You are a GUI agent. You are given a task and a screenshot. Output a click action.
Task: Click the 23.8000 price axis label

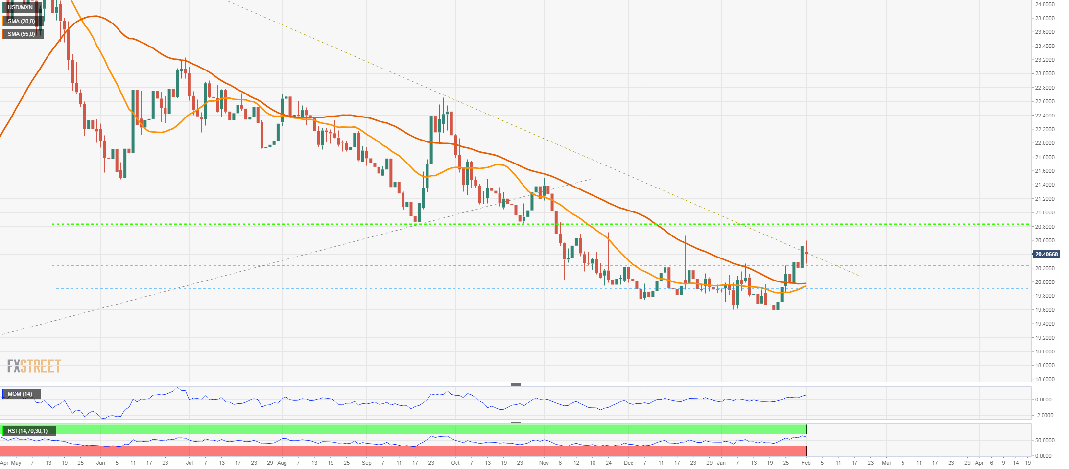tap(1045, 18)
